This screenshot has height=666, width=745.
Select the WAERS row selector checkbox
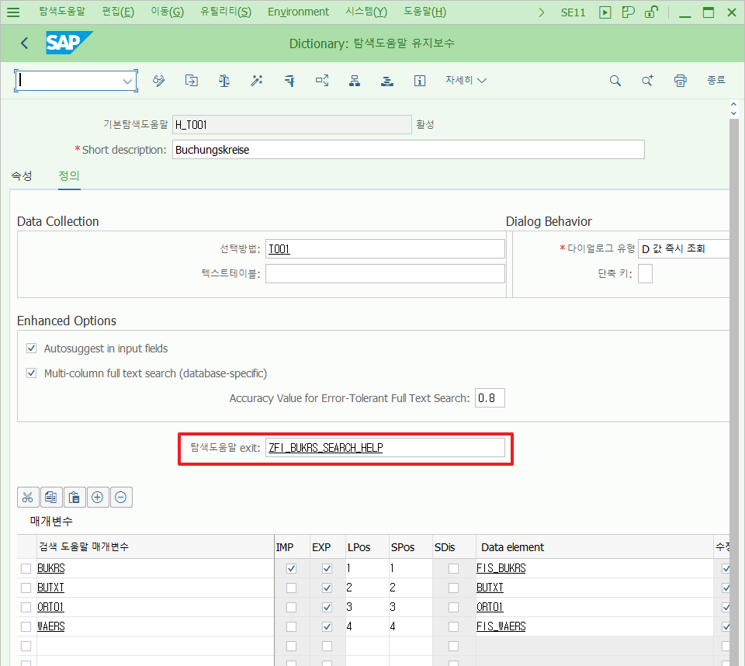point(26,626)
